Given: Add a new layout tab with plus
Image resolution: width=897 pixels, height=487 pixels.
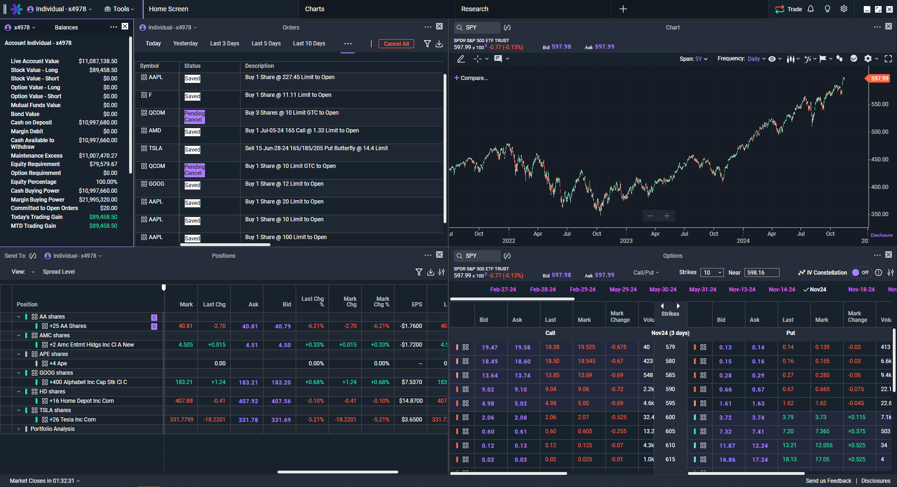Looking at the screenshot, I should click(x=623, y=9).
